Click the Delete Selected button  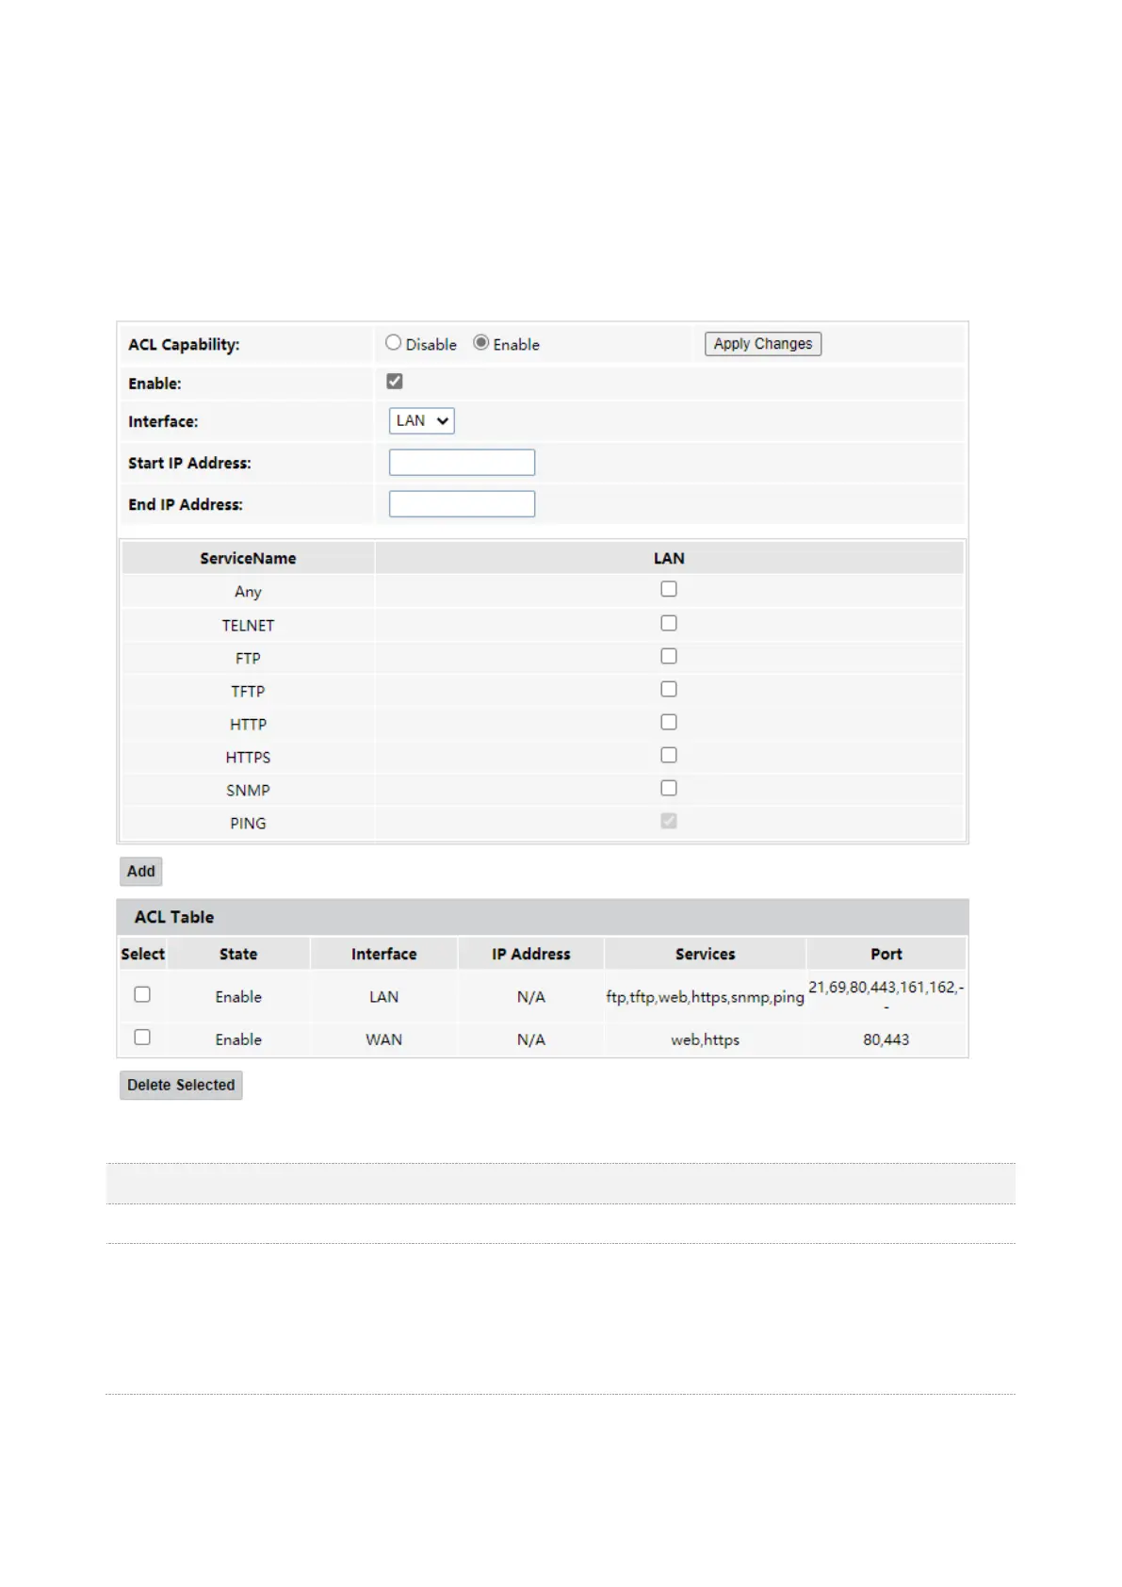click(181, 1086)
